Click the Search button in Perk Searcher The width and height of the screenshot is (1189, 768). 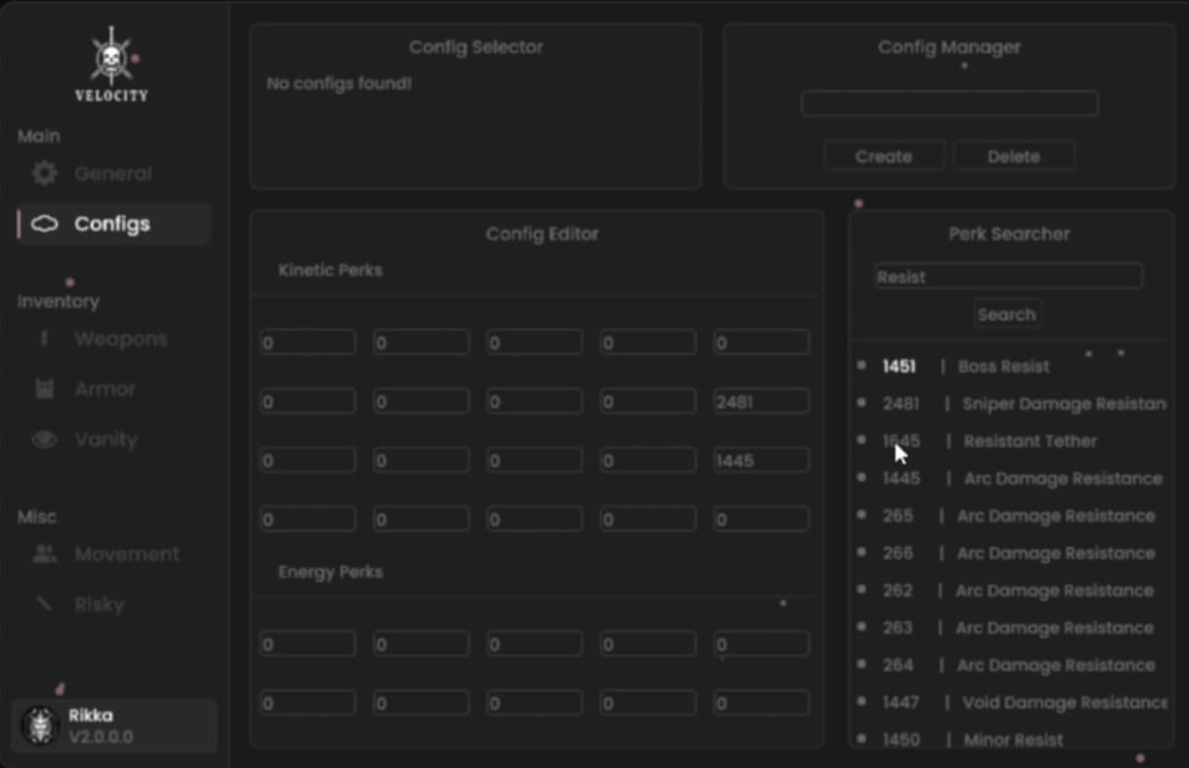click(1006, 314)
